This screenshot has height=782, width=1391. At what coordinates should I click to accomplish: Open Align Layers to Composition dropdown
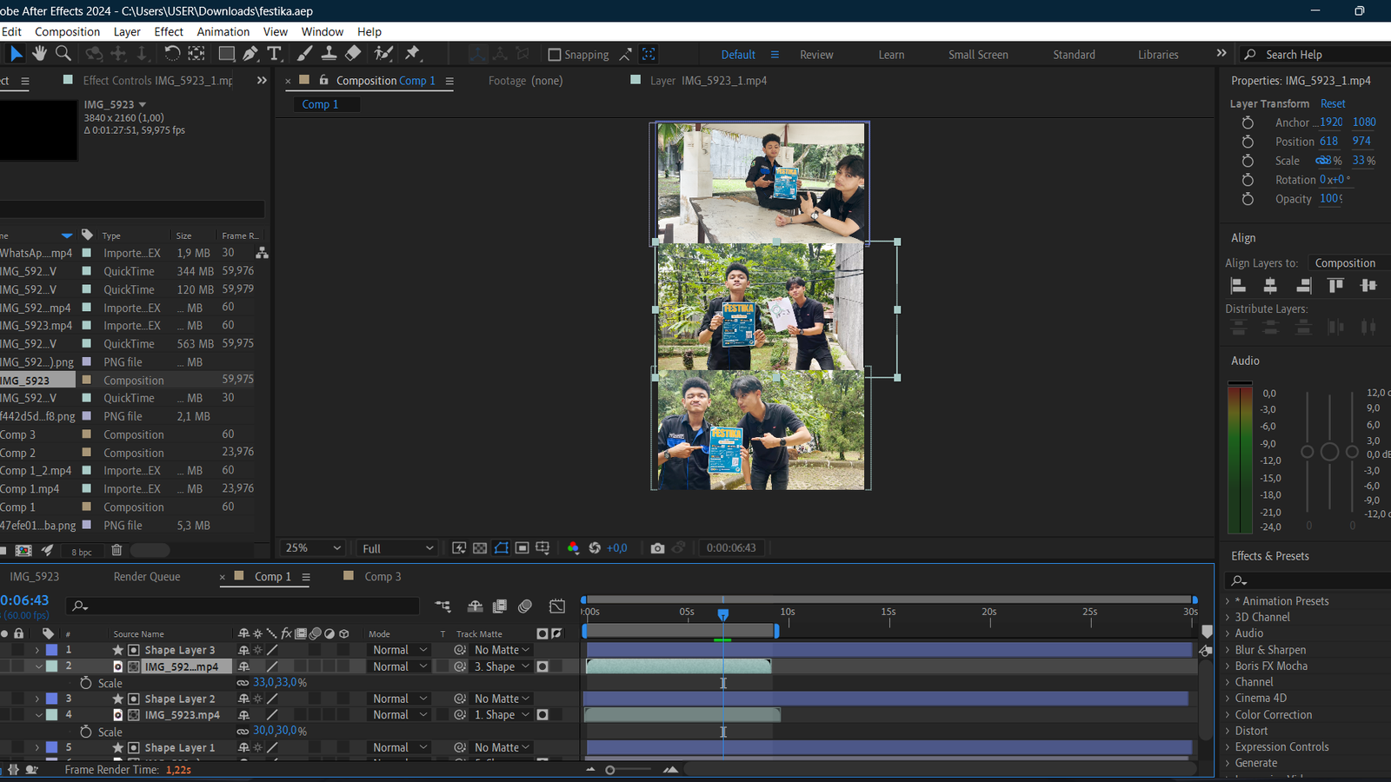(1352, 262)
